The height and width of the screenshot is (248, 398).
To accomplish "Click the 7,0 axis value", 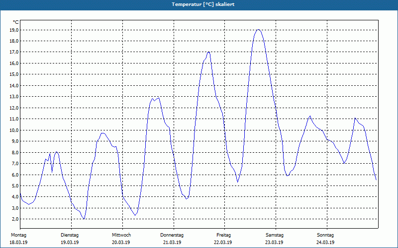I will coord(15,164).
